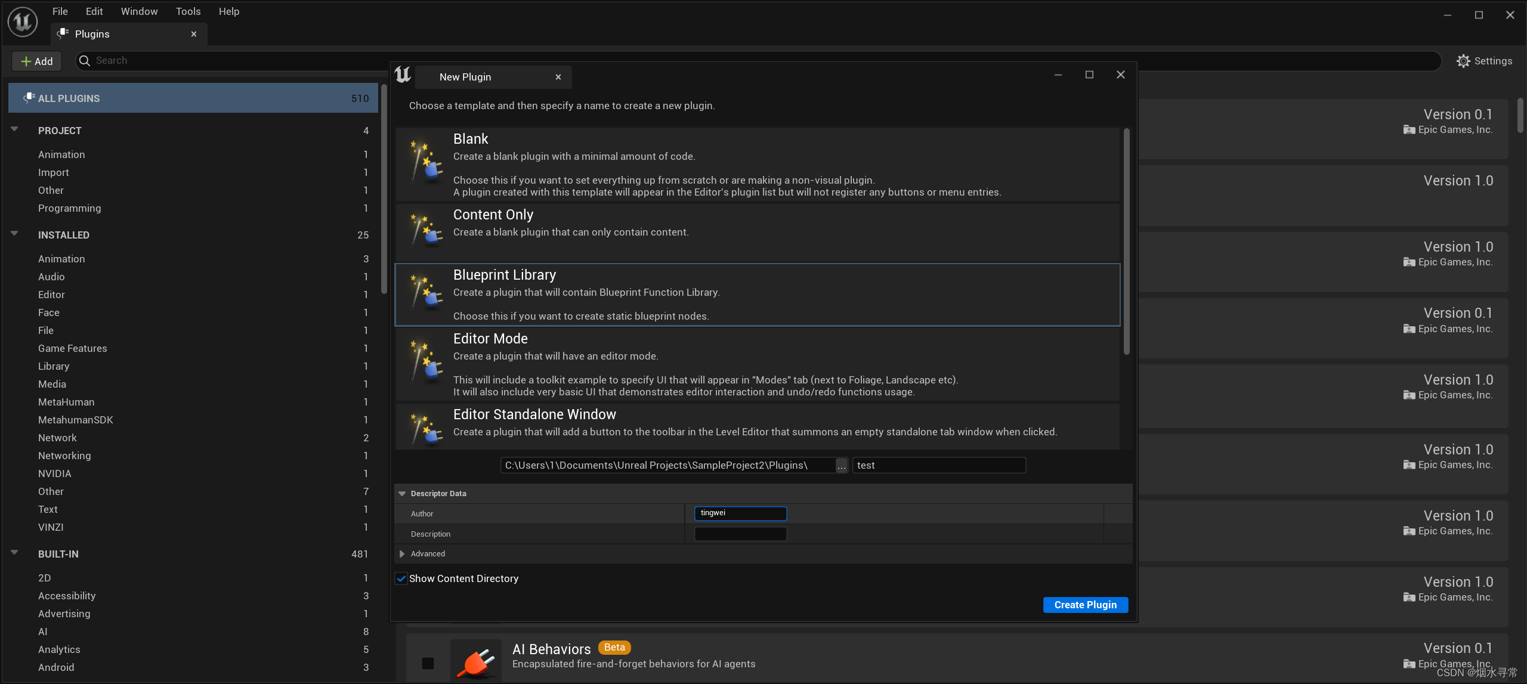Uncheck Show Content Directory checkbox

pyautogui.click(x=401, y=578)
